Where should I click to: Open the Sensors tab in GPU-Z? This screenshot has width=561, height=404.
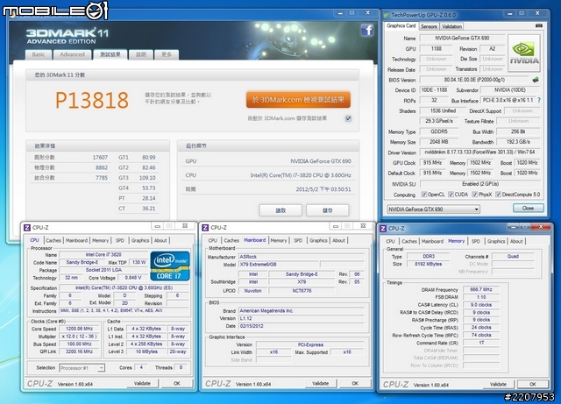coord(429,26)
